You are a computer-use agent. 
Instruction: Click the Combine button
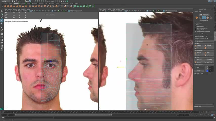(199, 46)
